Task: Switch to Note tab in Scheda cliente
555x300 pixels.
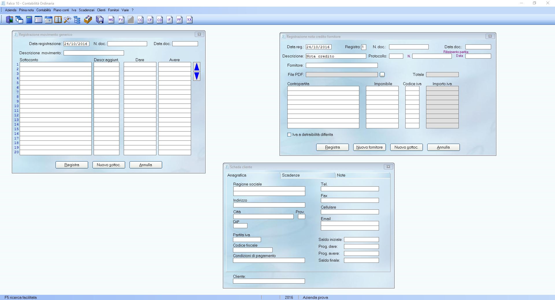Action: 362,175
